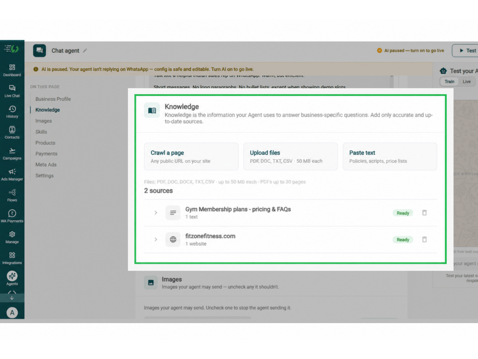Jump to Business Profile section

(53, 99)
